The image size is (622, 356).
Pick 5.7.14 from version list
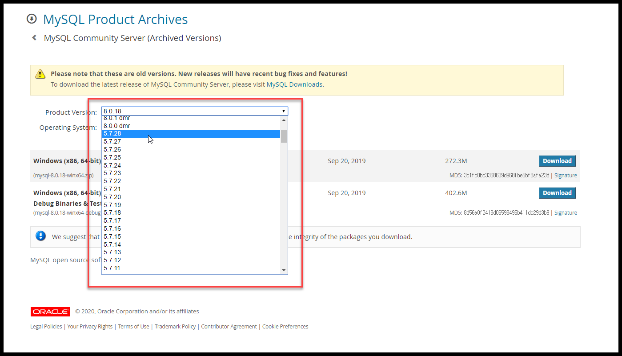point(191,244)
